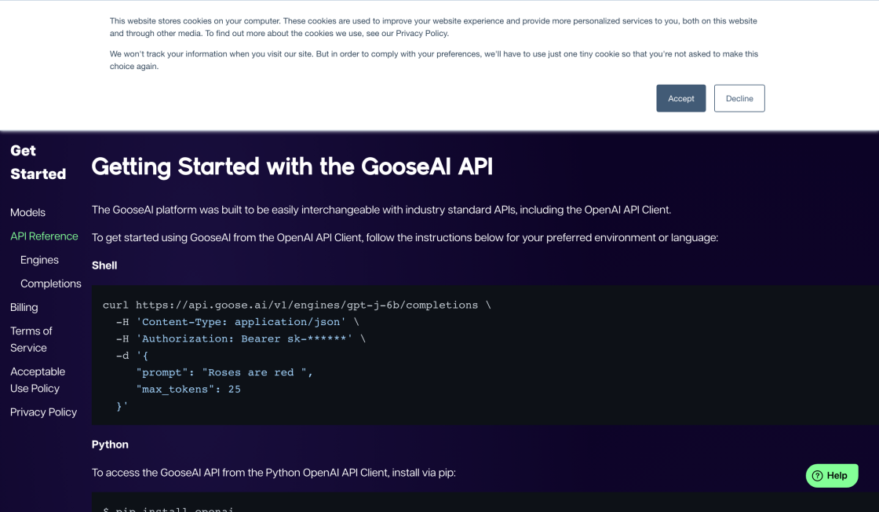Navigate to the Billing page

pos(24,307)
